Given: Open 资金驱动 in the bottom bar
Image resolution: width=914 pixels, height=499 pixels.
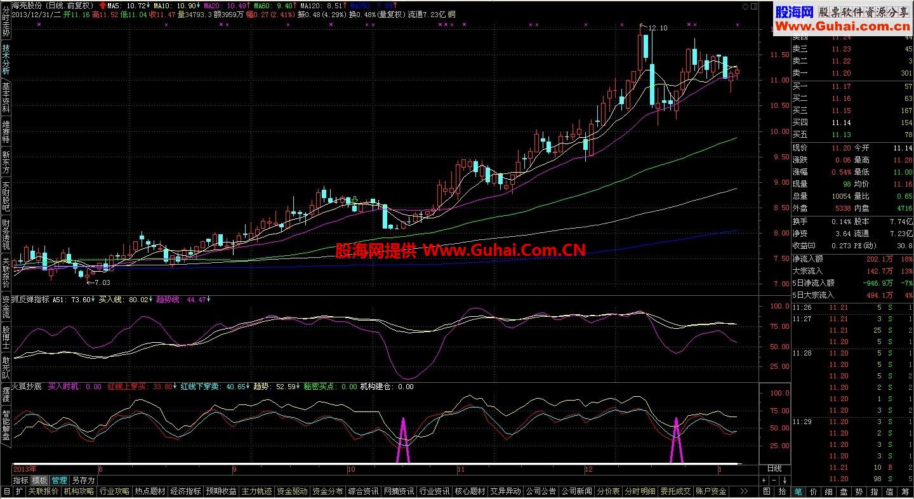Looking at the screenshot, I should tap(292, 491).
